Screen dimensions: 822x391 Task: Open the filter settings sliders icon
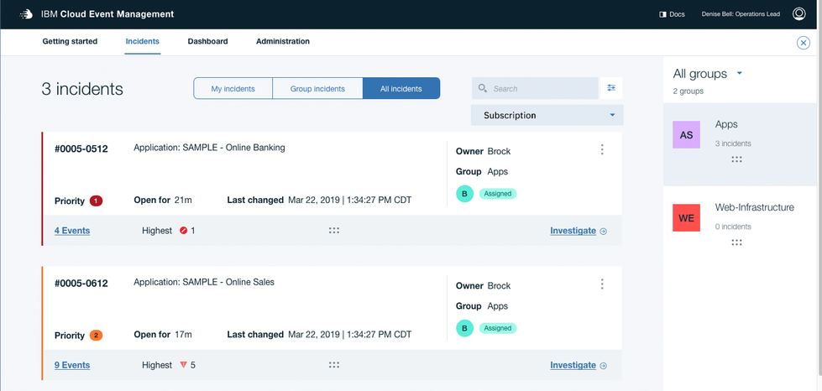[x=611, y=88]
